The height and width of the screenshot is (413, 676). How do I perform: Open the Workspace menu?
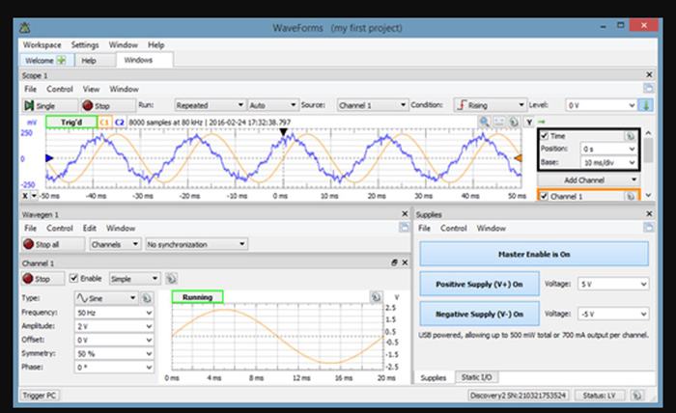click(x=42, y=44)
